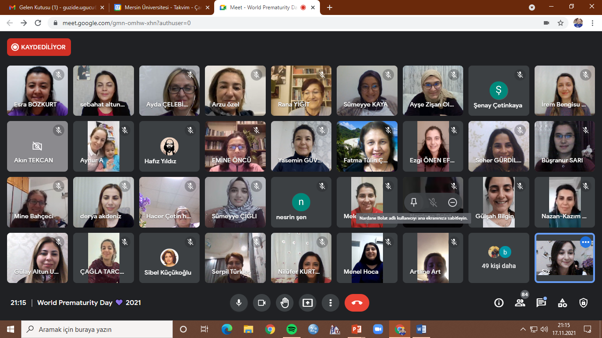602x338 pixels.
Task: Open Word from the taskbar
Action: tap(421, 329)
